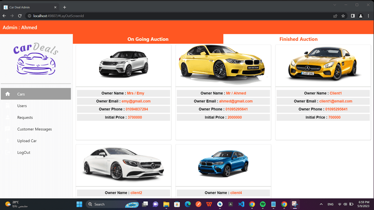Select the Car Deal Admin browser tab
This screenshot has height=210, width=374.
point(30,7)
